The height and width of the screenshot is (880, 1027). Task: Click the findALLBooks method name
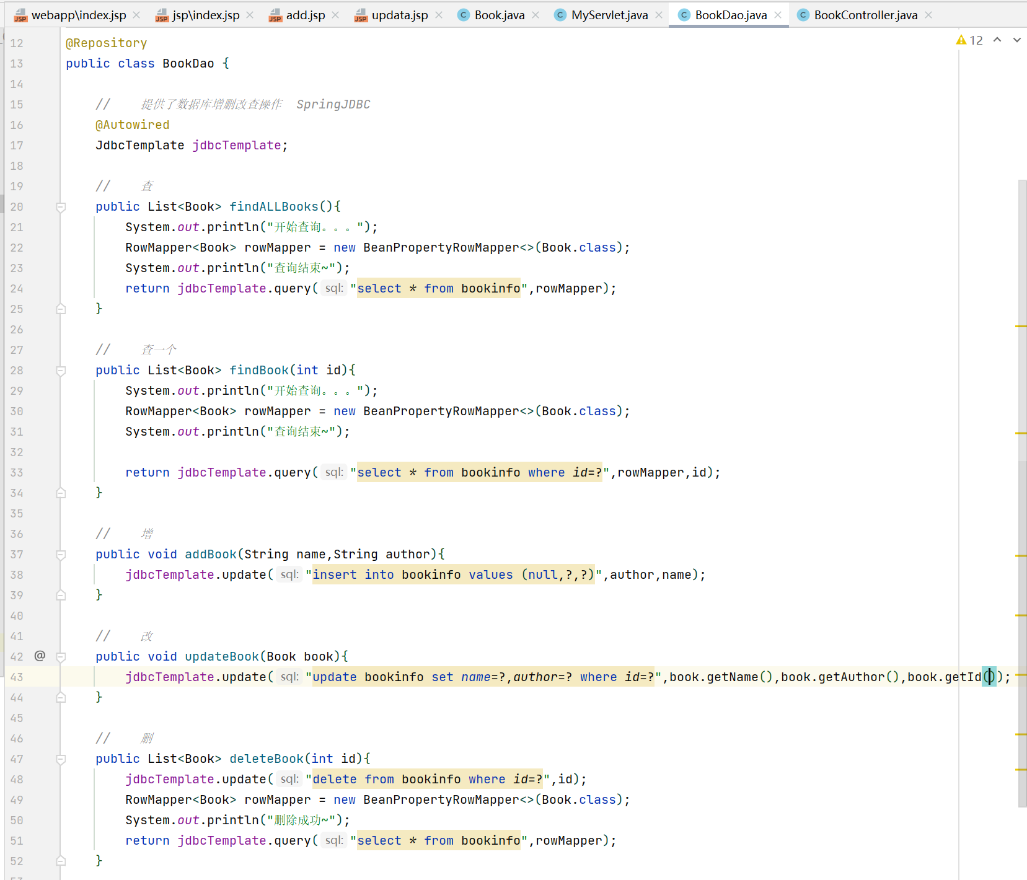(x=274, y=206)
